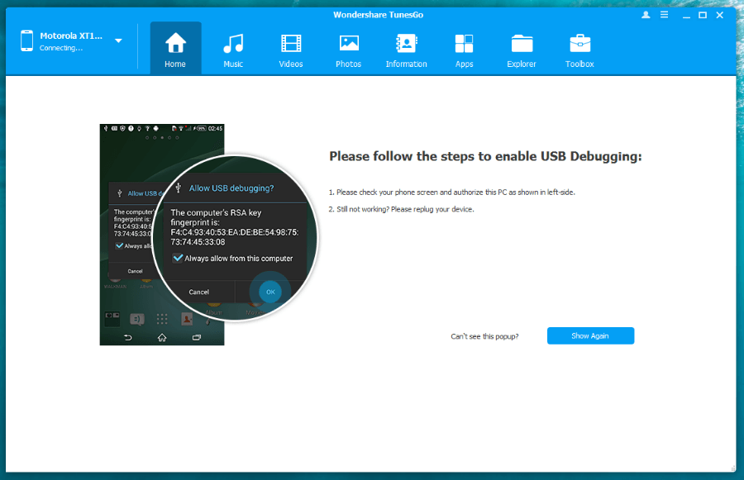Go to the Photos tab
The height and width of the screenshot is (480, 744).
349,49
